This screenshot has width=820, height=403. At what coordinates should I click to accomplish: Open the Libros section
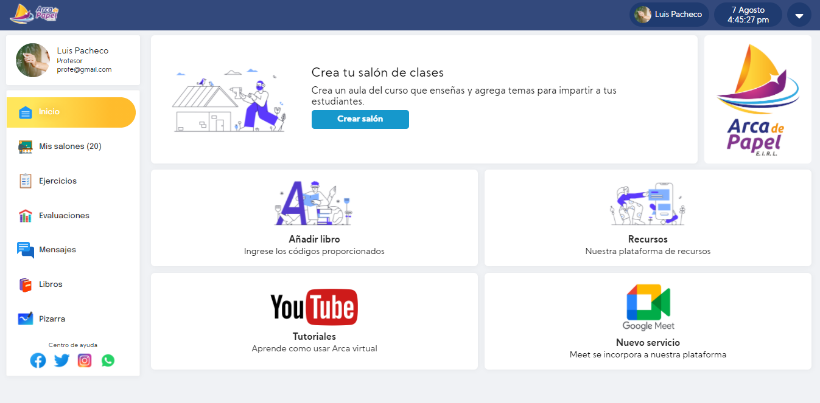click(x=51, y=284)
